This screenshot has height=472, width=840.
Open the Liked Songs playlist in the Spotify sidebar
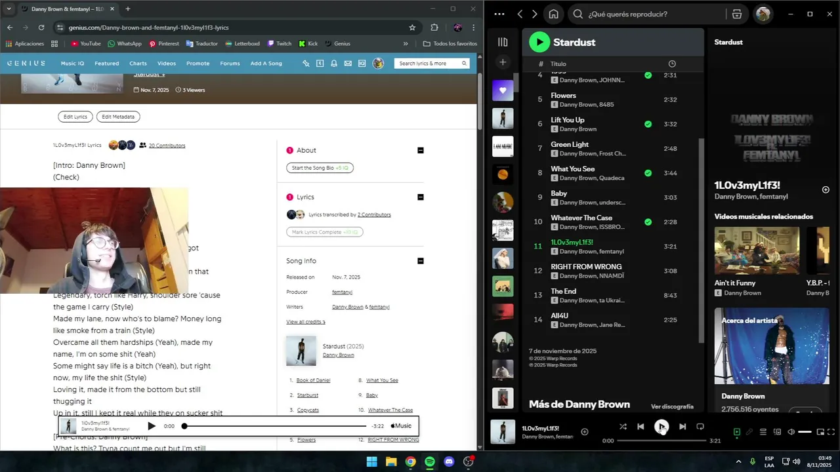503,90
